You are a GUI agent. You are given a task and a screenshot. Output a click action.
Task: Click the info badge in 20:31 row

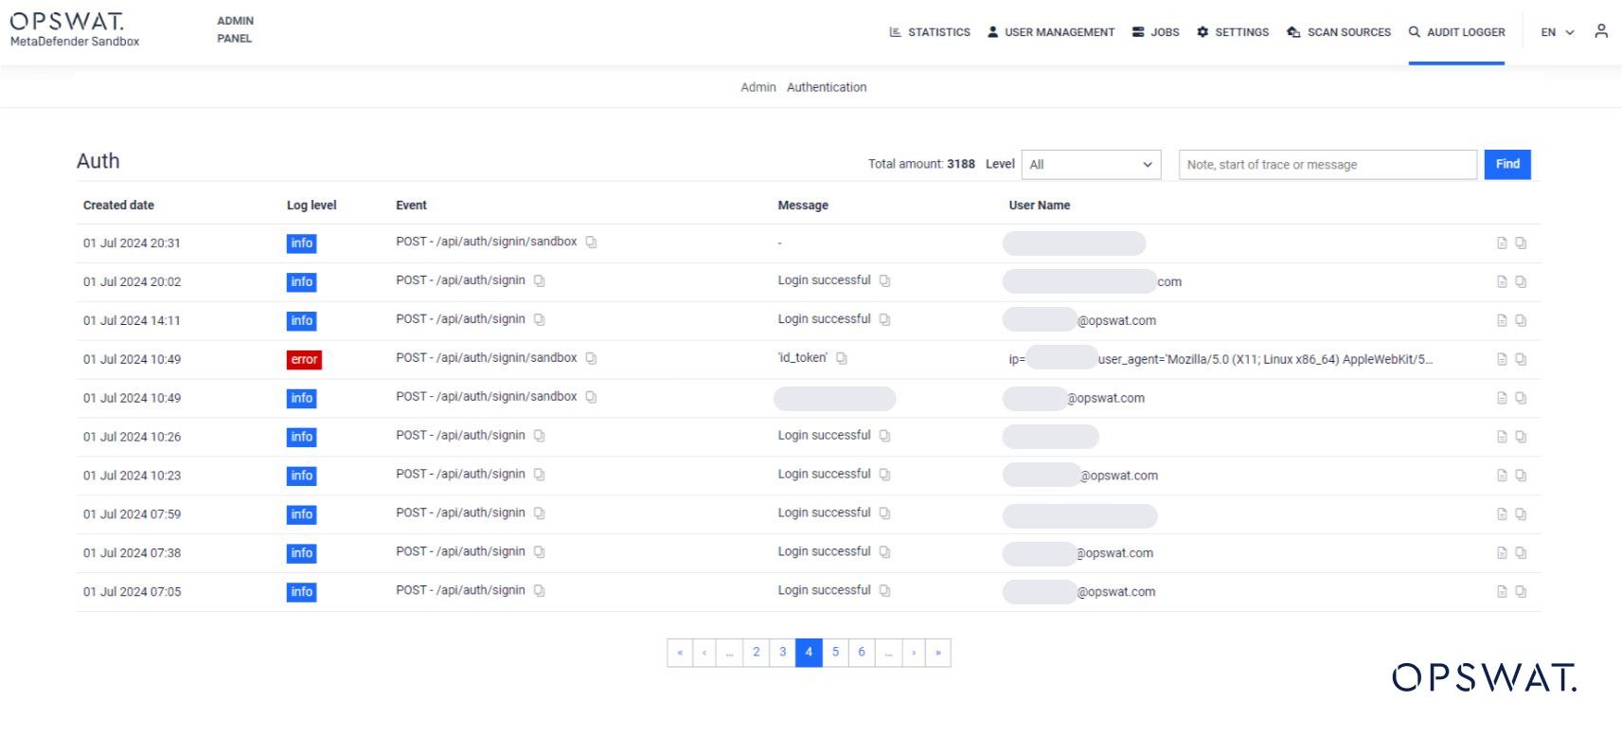(301, 243)
